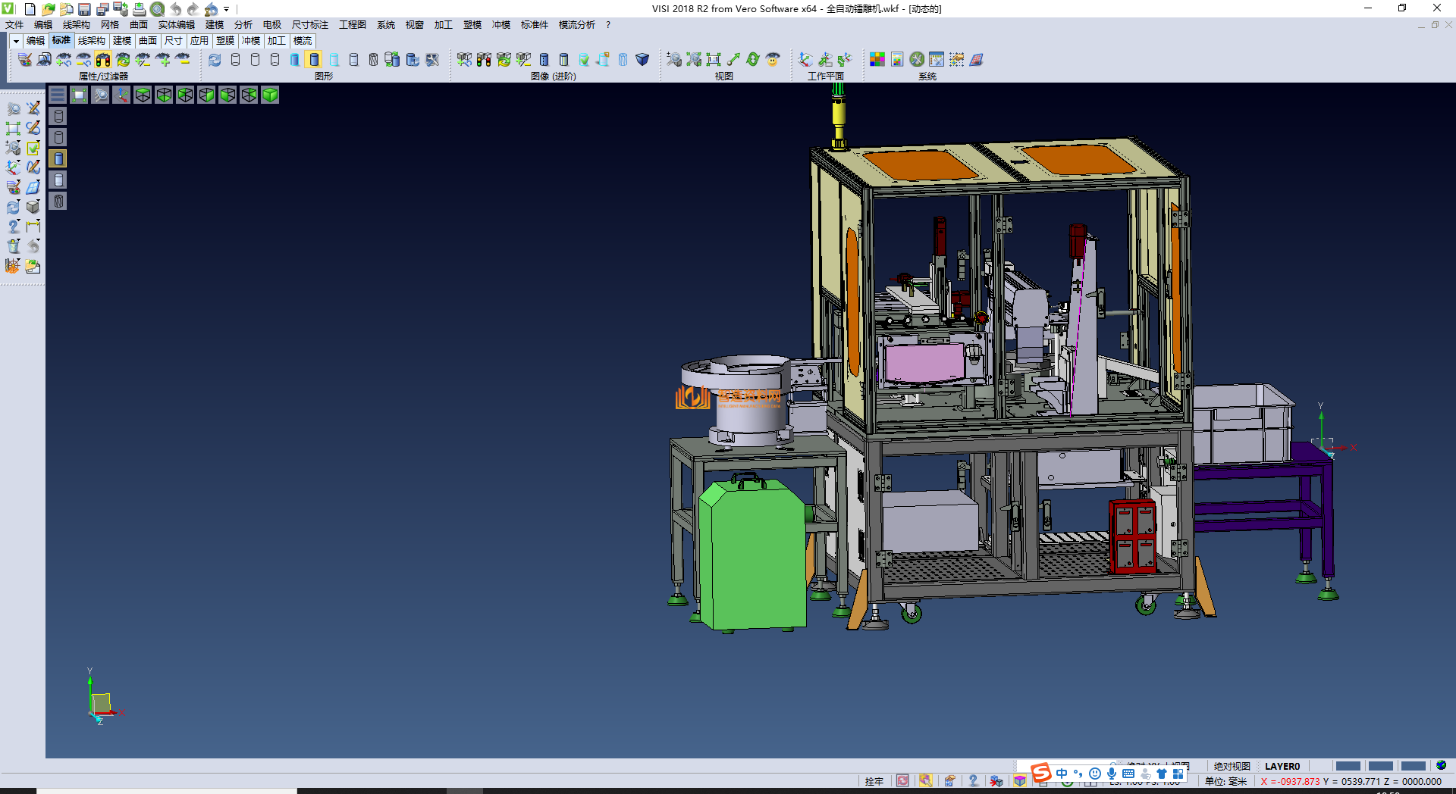Viewport: 1456px width, 794px height.
Task: Open the 分析 menu
Action: tap(243, 25)
